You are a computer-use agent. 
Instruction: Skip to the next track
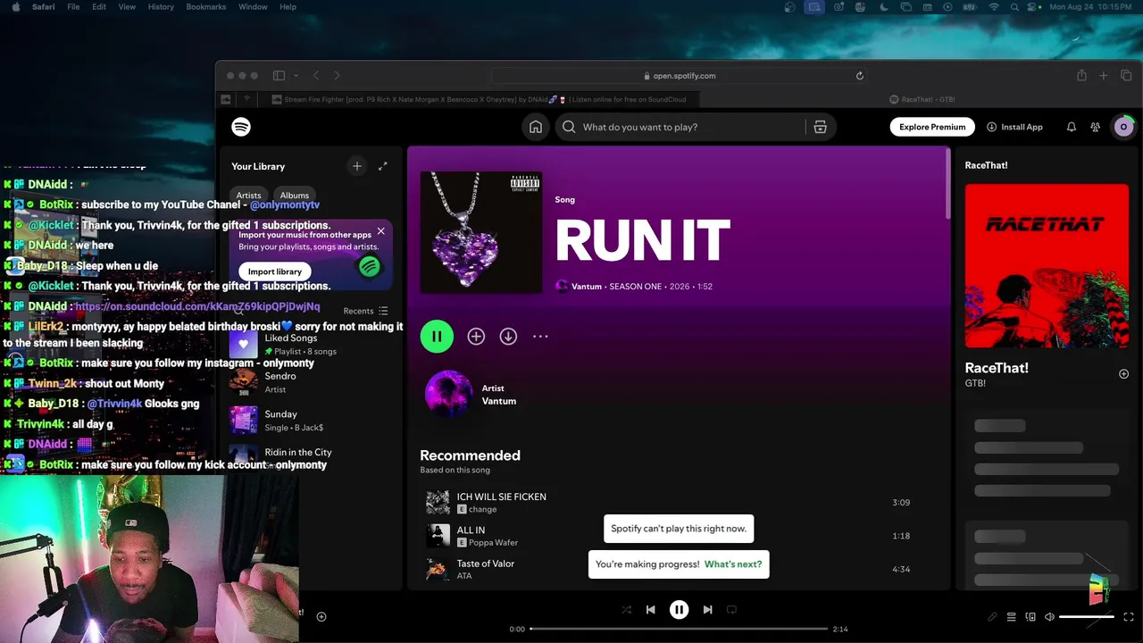[x=707, y=610]
